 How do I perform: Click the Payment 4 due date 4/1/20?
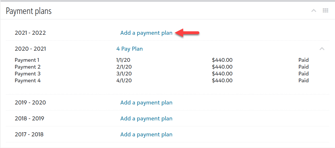(x=124, y=81)
